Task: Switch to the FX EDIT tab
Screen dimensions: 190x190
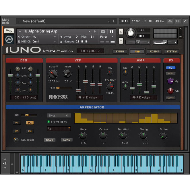Action: coord(154,51)
